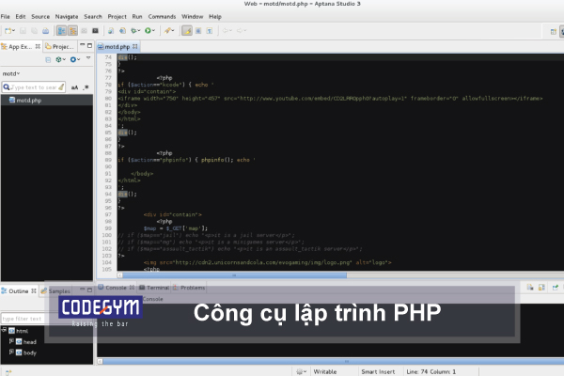
Task: Click the Print toolbar icon
Action: [x=45, y=31]
